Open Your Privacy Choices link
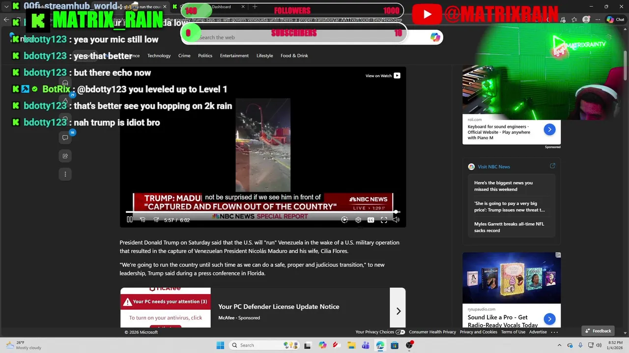629x353 pixels. click(380, 332)
